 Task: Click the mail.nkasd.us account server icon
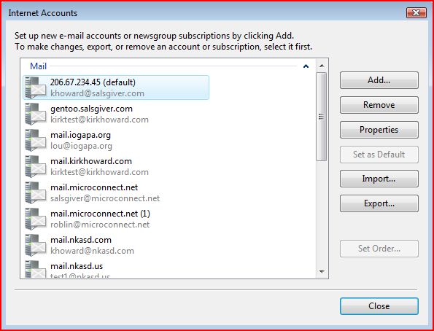(36, 269)
